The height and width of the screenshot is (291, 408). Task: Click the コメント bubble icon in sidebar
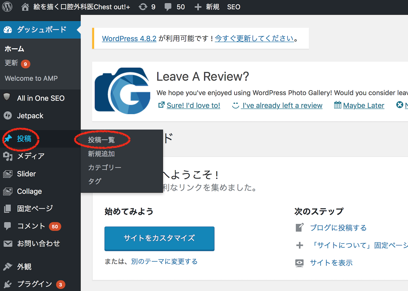pos(8,226)
